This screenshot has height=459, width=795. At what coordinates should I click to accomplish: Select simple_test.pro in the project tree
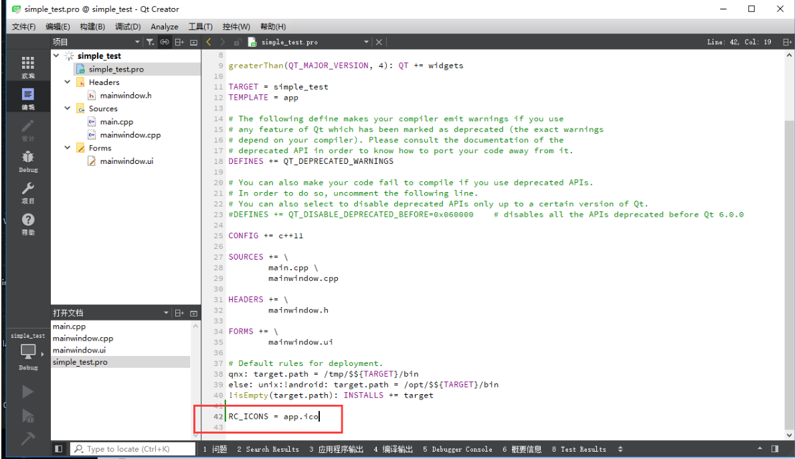[116, 69]
